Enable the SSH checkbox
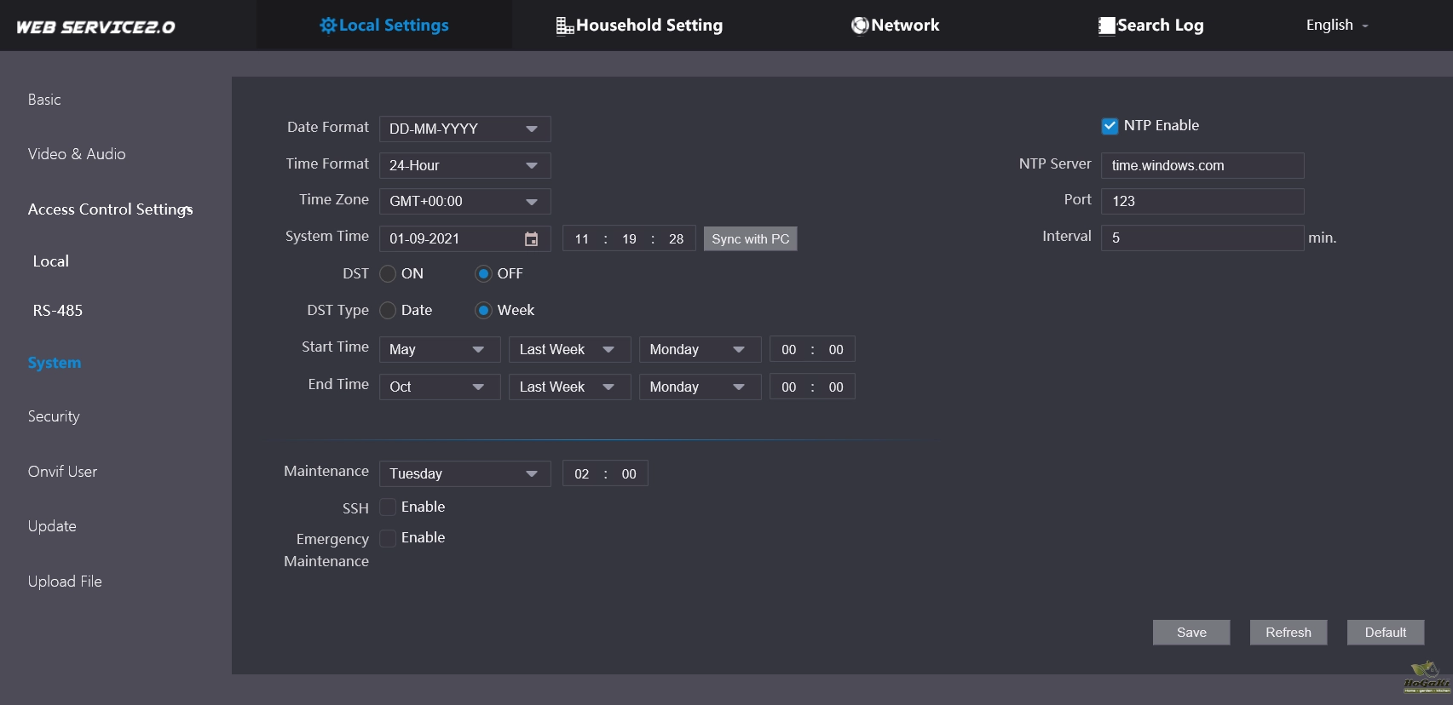 click(388, 507)
